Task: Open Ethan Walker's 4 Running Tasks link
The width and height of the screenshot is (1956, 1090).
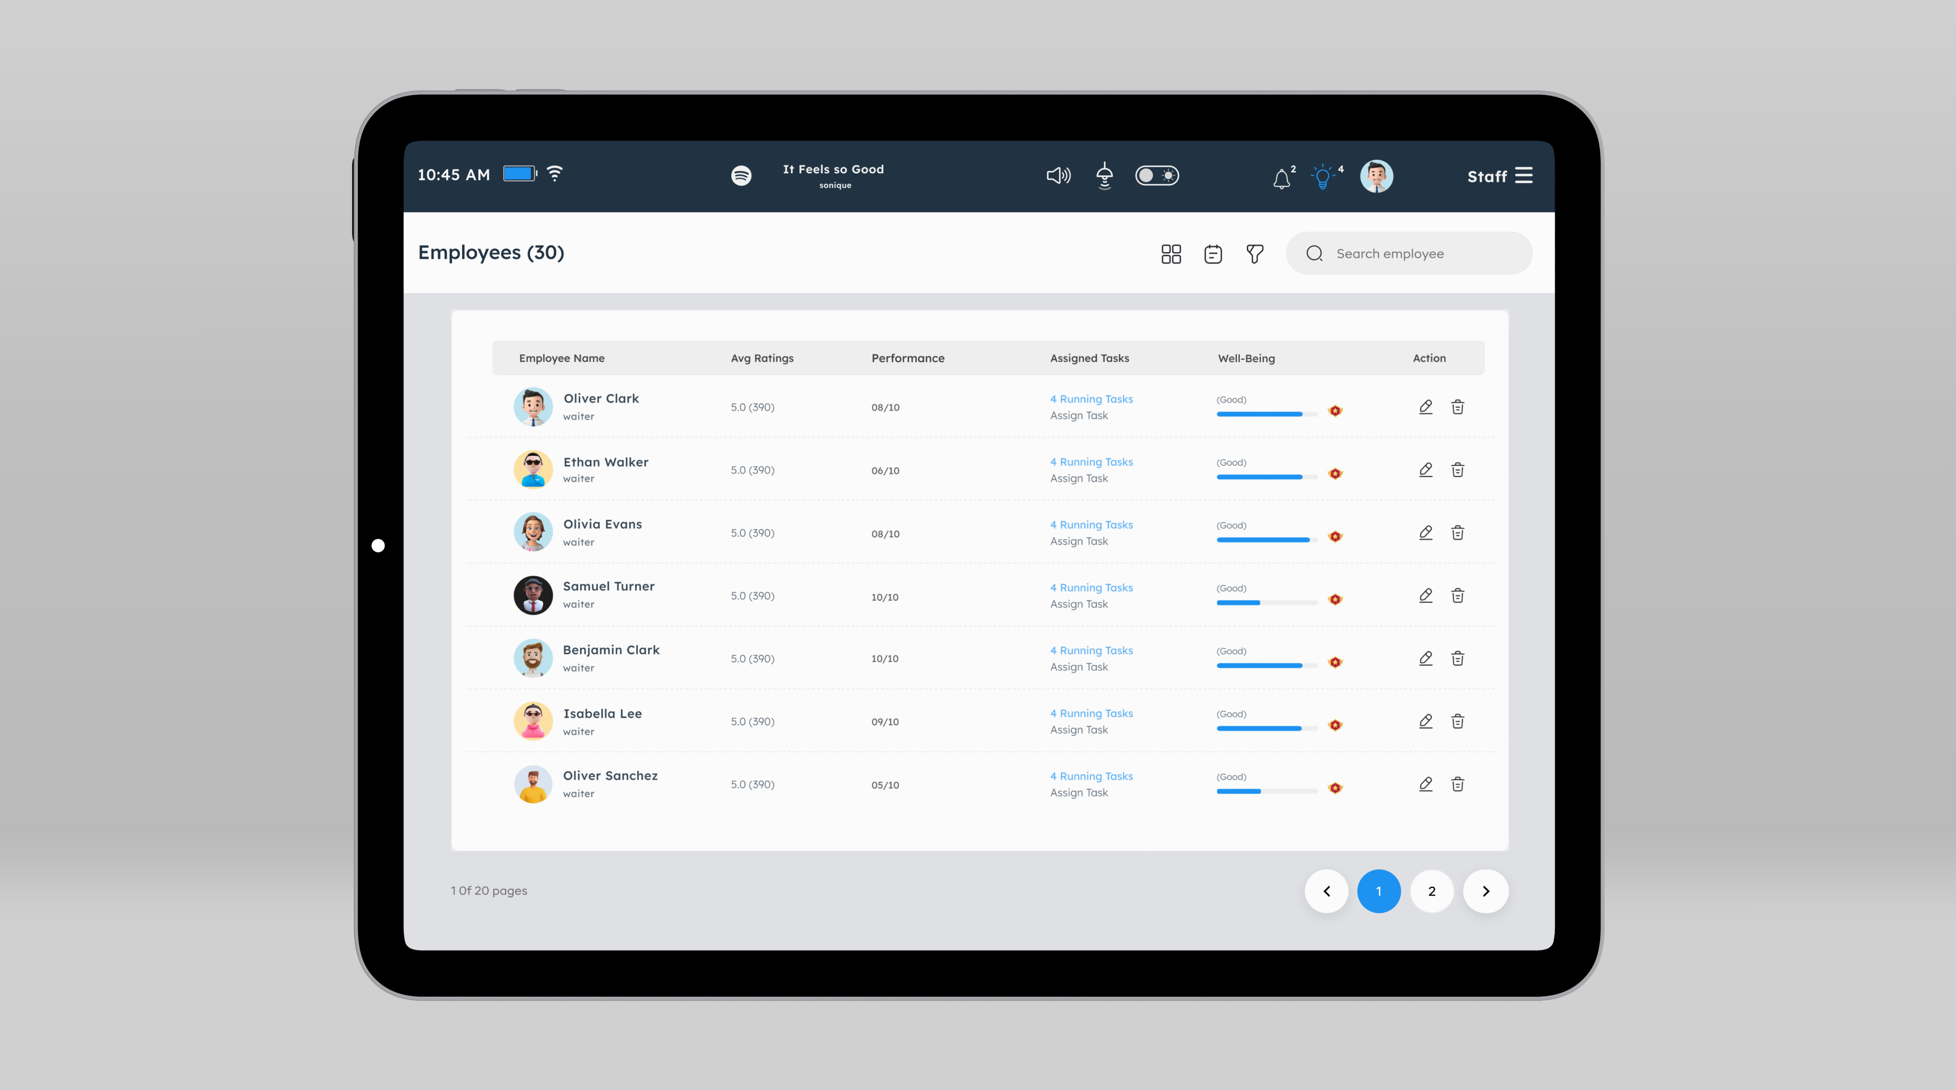Action: point(1091,461)
